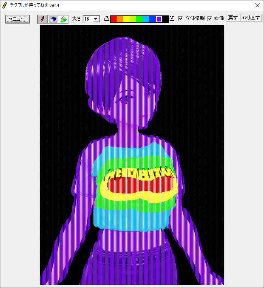
Task: Open the 太さ thickness dropdown
Action: pos(96,19)
